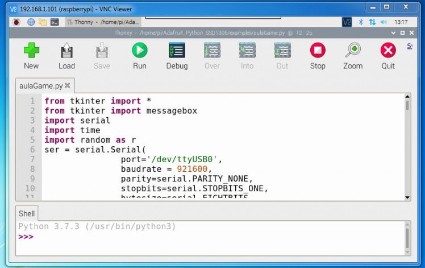Open the terminal icon in taskbar

(x=55, y=22)
